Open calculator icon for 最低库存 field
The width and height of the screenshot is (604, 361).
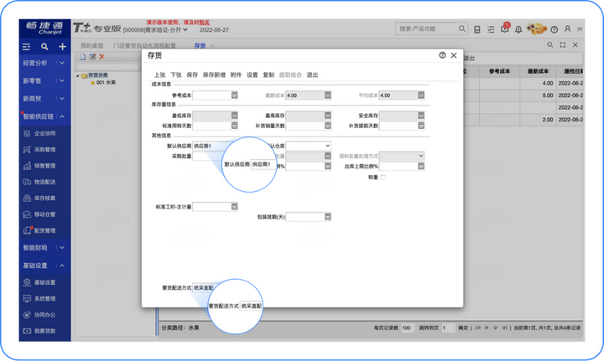click(234, 116)
